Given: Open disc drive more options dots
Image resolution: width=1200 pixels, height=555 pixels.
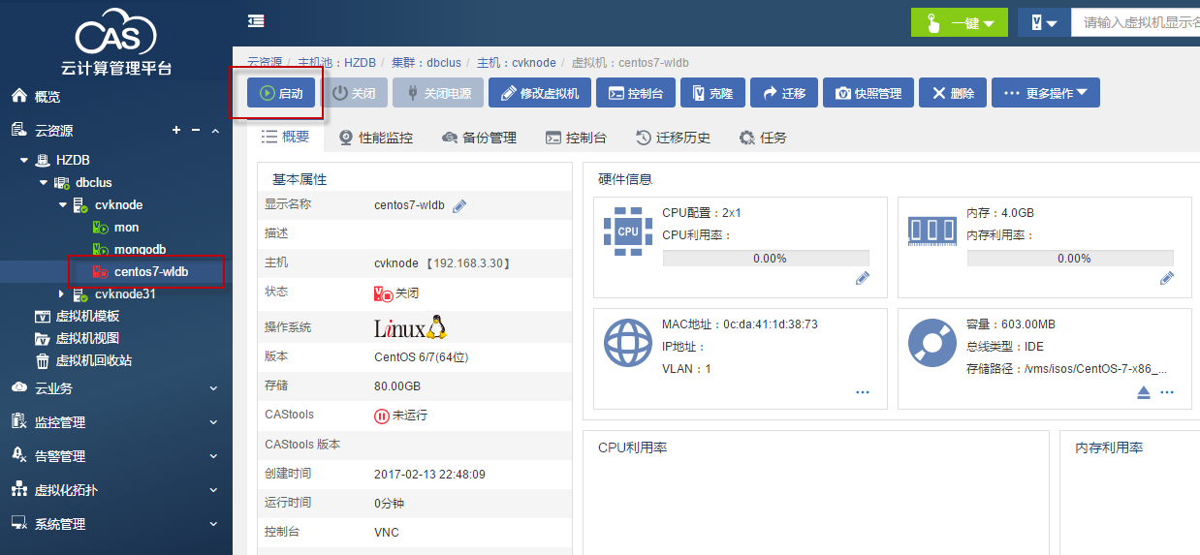Looking at the screenshot, I should (1167, 392).
